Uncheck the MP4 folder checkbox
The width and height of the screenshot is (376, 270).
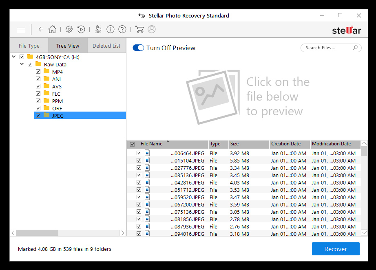click(x=38, y=72)
